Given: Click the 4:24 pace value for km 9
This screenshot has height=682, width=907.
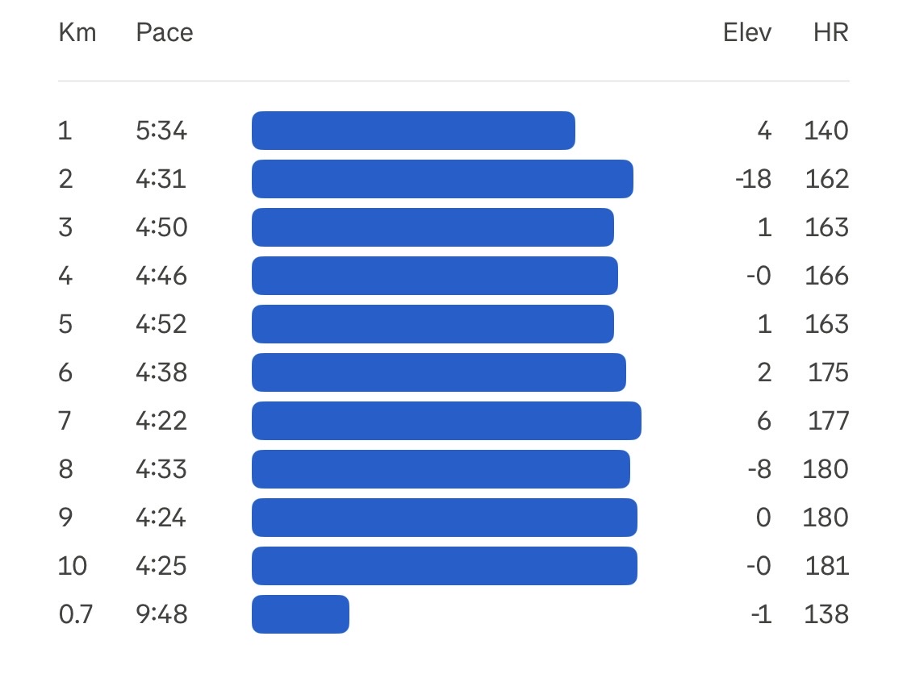Looking at the screenshot, I should (x=161, y=518).
